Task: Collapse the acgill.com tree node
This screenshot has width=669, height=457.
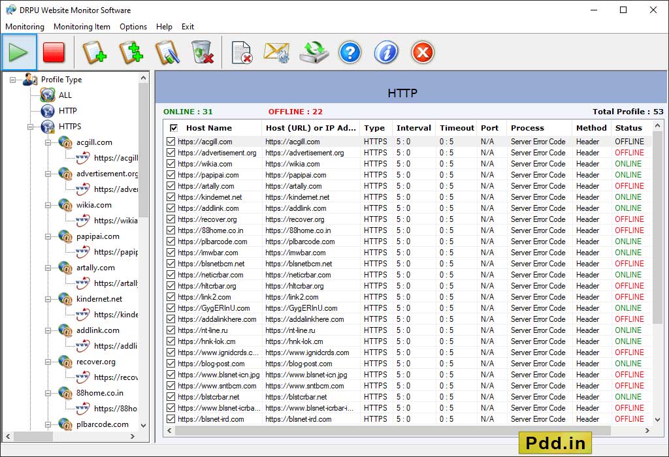Action: point(48,142)
